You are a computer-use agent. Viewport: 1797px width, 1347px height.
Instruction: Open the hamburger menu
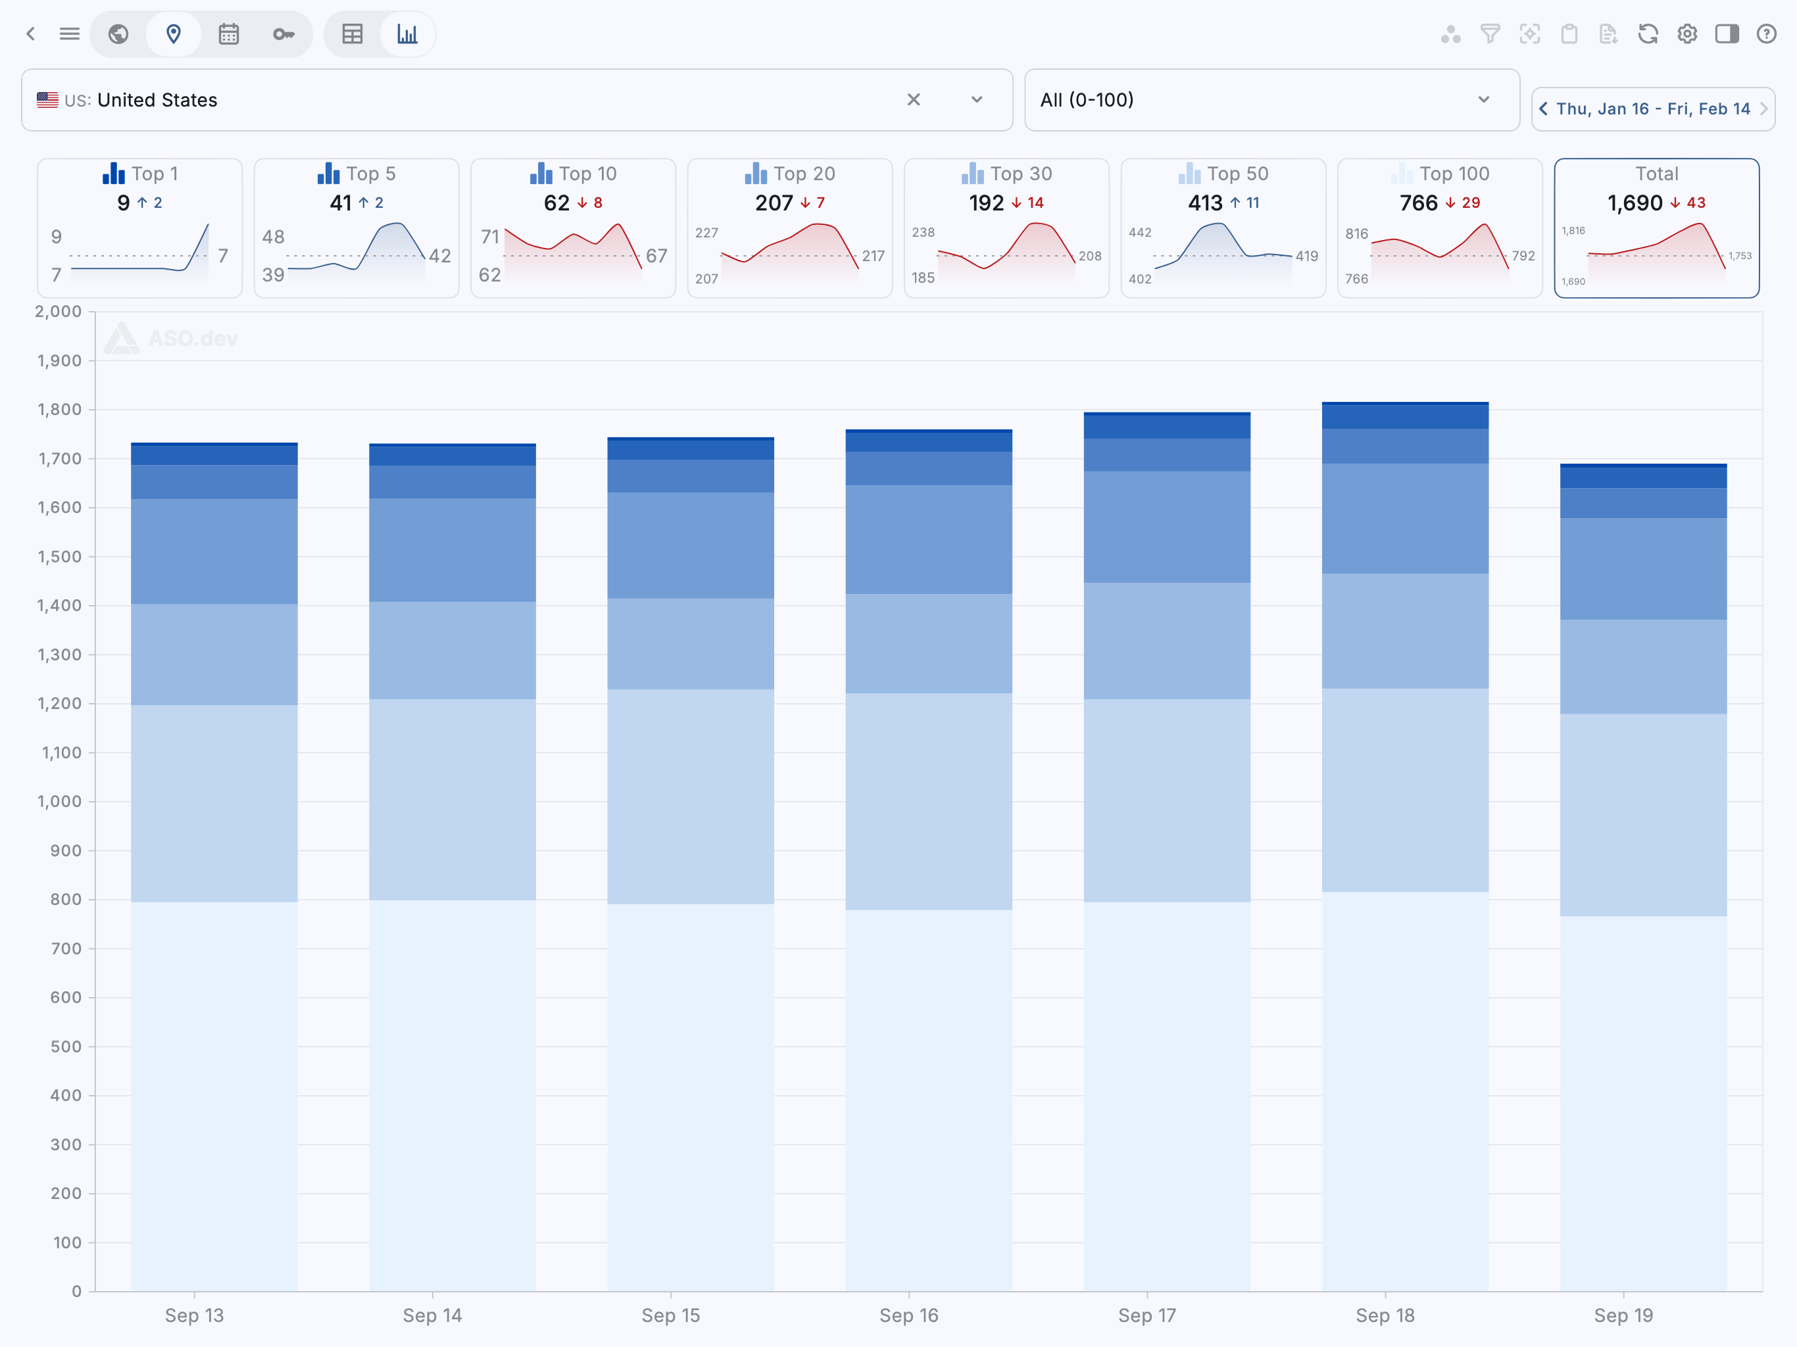tap(70, 34)
